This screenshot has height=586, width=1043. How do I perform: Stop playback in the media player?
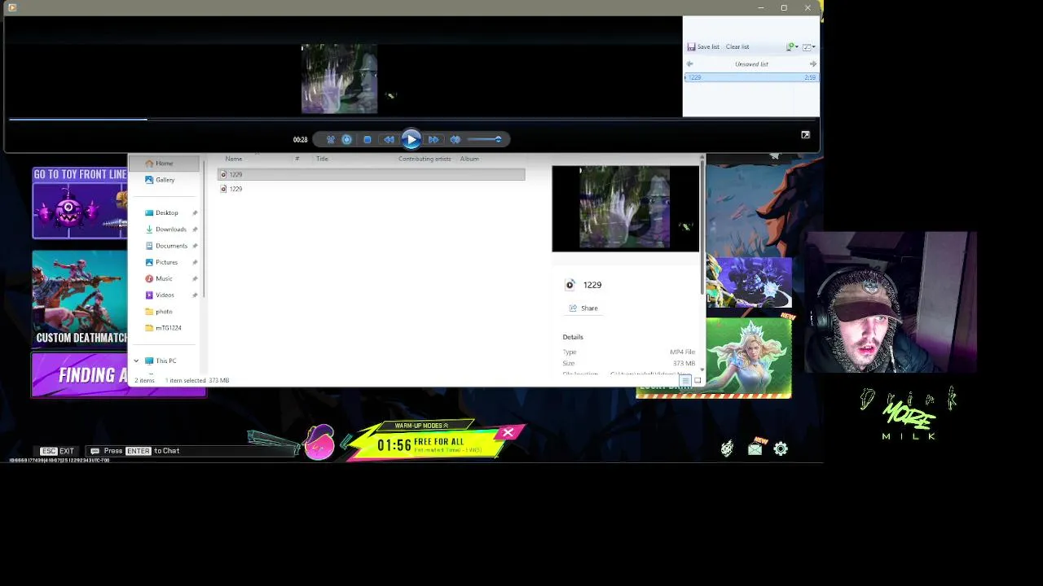367,139
